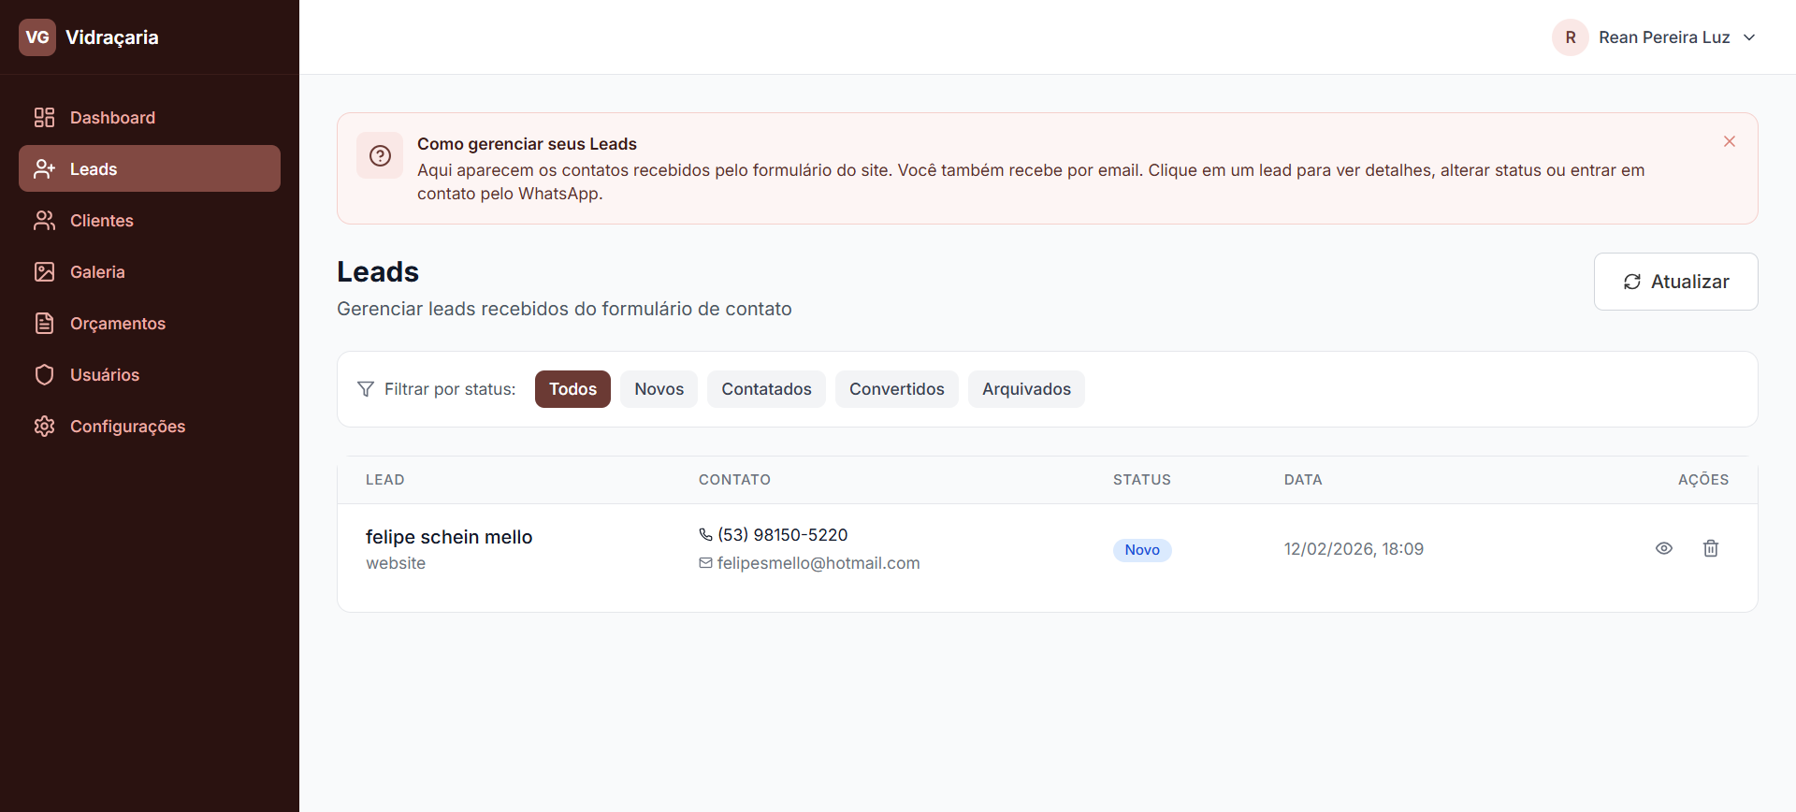Go to Clientes section in sidebar
The height and width of the screenshot is (812, 1796).
coord(101,221)
